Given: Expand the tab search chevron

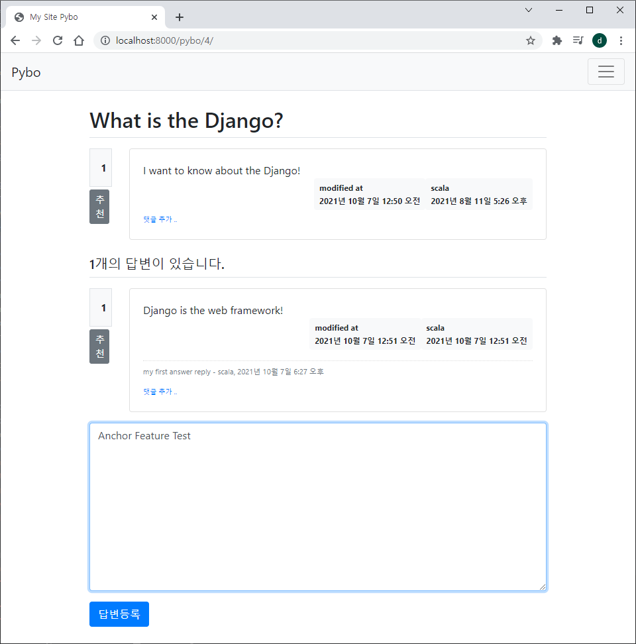Looking at the screenshot, I should coord(529,10).
